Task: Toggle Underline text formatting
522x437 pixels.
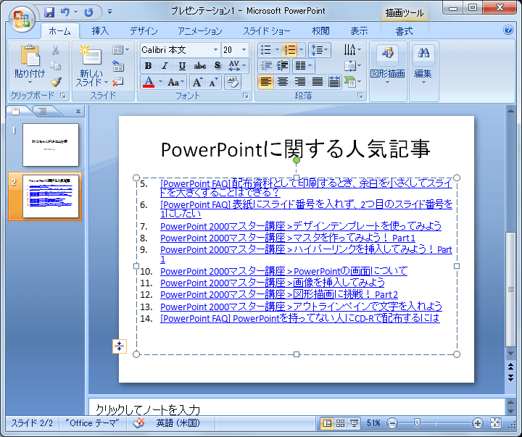Action: click(x=182, y=66)
